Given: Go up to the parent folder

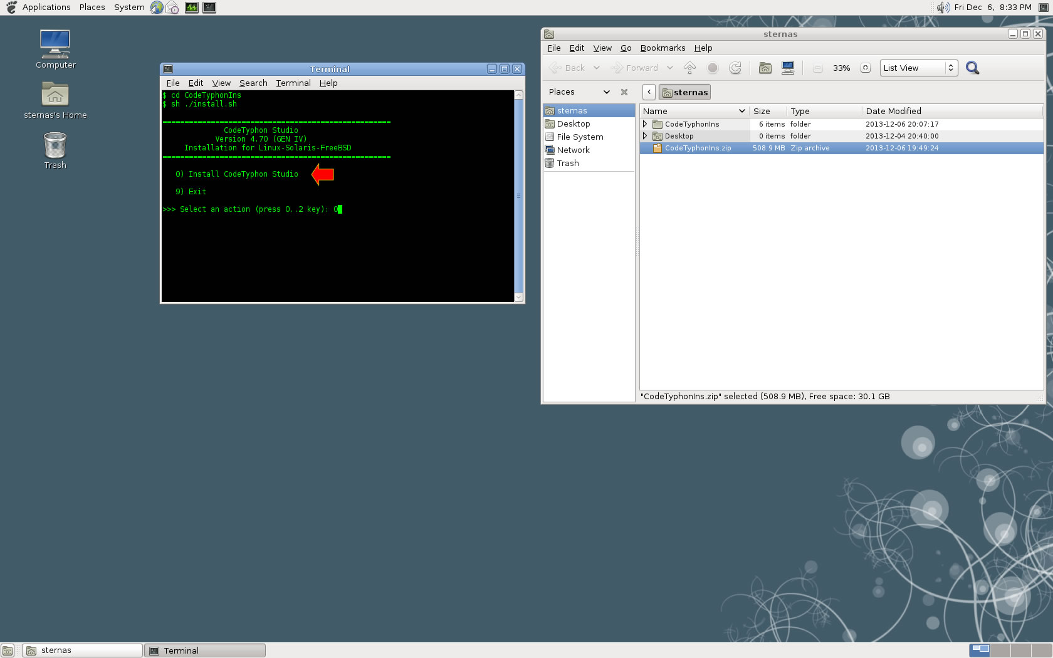Looking at the screenshot, I should tap(689, 68).
